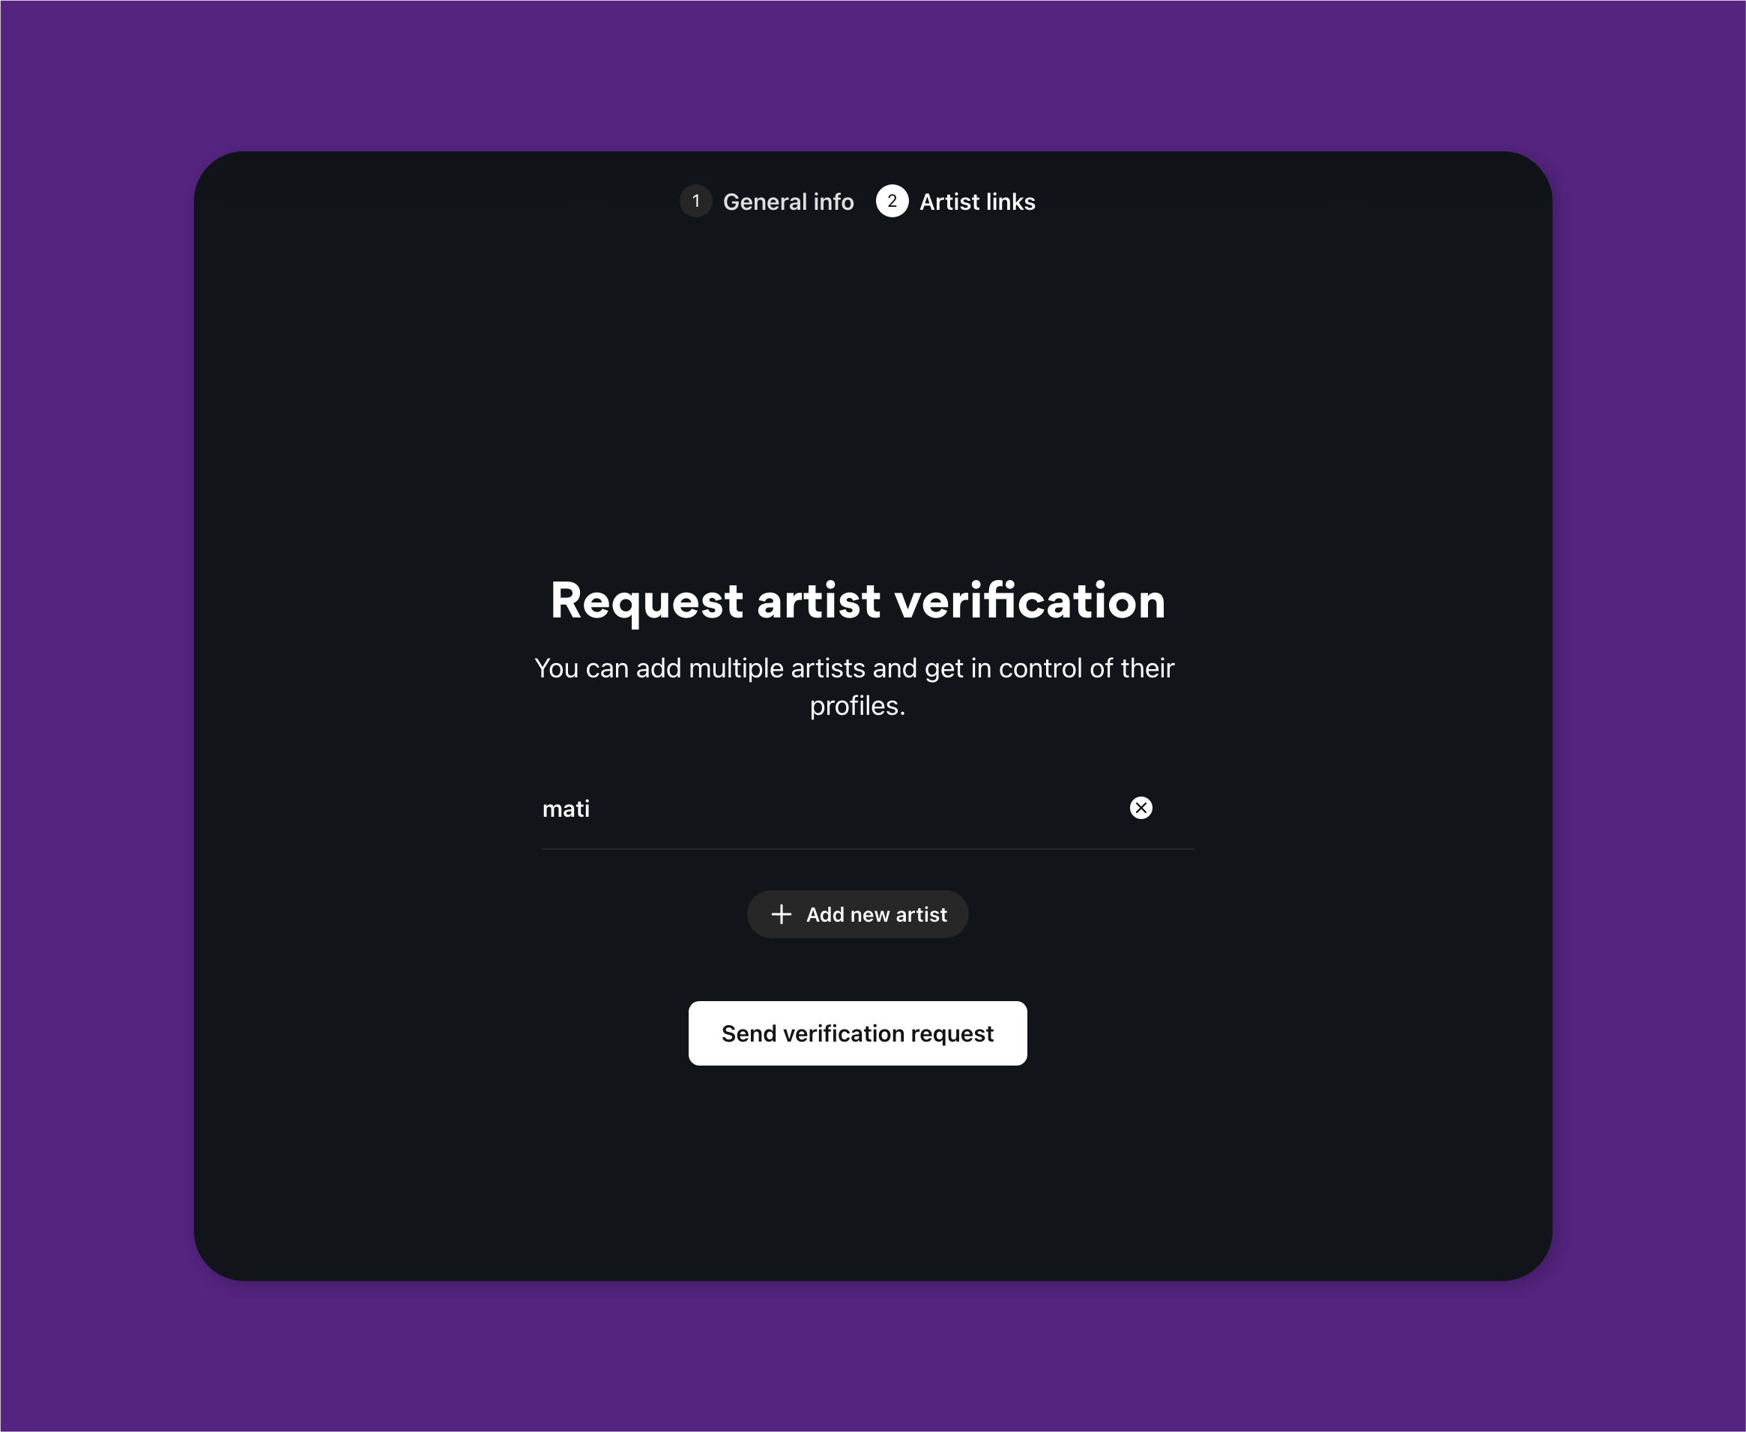Select the Artist links step label
1746x1432 pixels.
(x=976, y=202)
